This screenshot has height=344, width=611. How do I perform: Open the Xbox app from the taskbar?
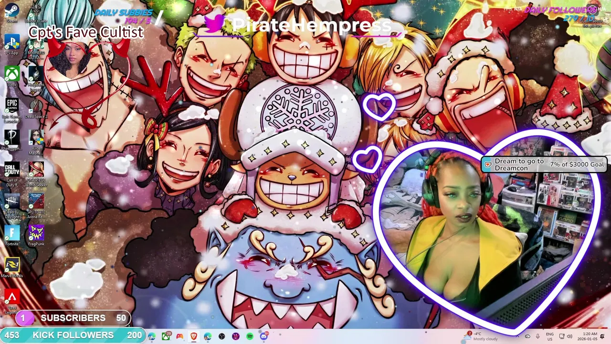pyautogui.click(x=166, y=336)
